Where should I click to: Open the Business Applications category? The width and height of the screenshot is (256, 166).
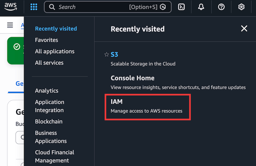51,137
